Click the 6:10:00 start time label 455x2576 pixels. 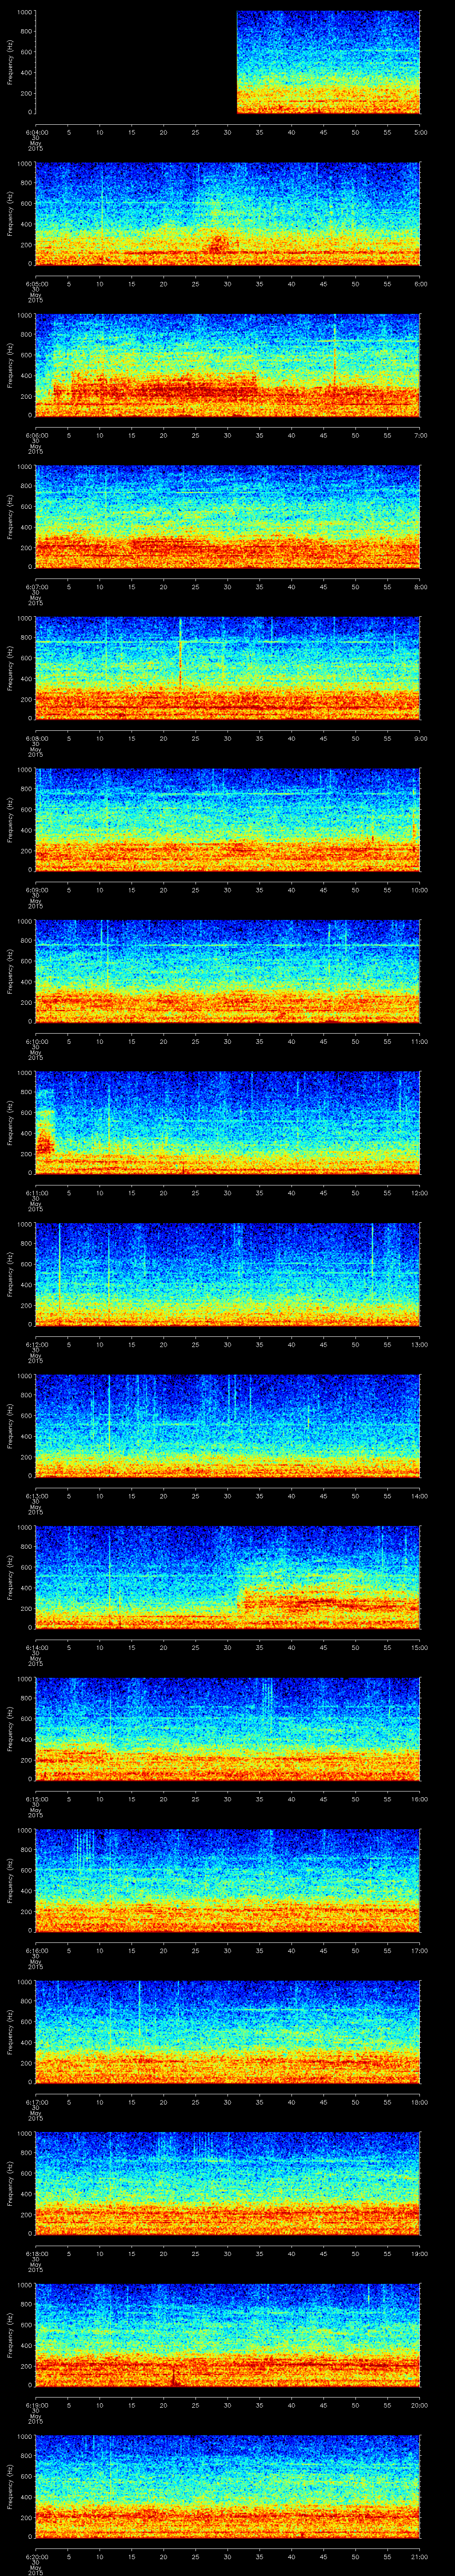pos(36,1041)
